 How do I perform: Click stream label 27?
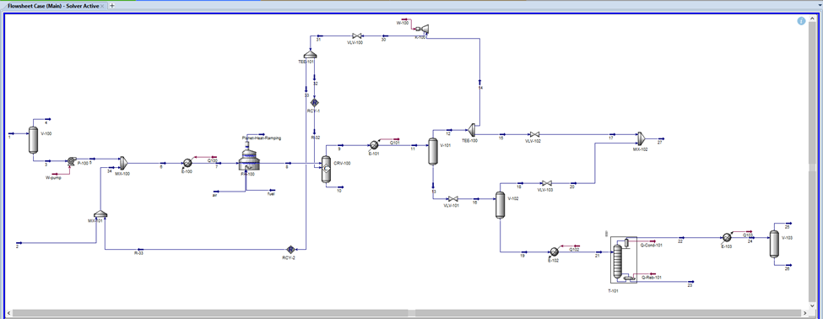pyautogui.click(x=660, y=142)
